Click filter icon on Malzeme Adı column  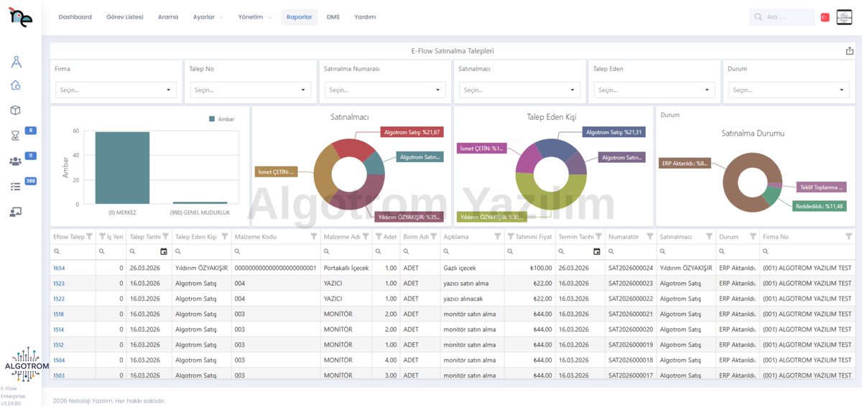click(366, 236)
